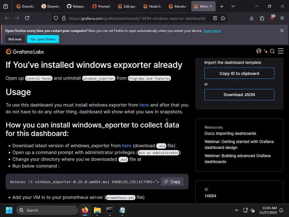Show hidden system tray icons
Screen dimensions: 289x217
(236, 210)
